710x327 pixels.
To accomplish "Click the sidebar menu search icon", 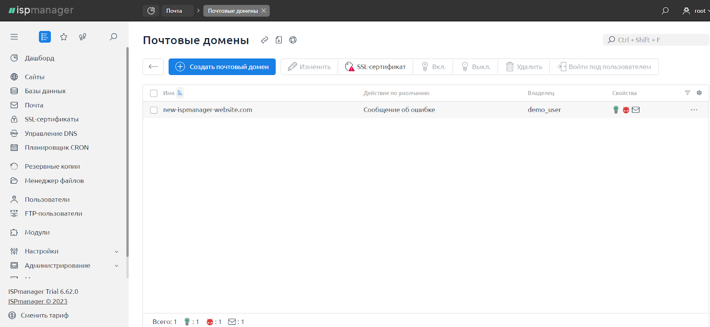I will [x=113, y=37].
